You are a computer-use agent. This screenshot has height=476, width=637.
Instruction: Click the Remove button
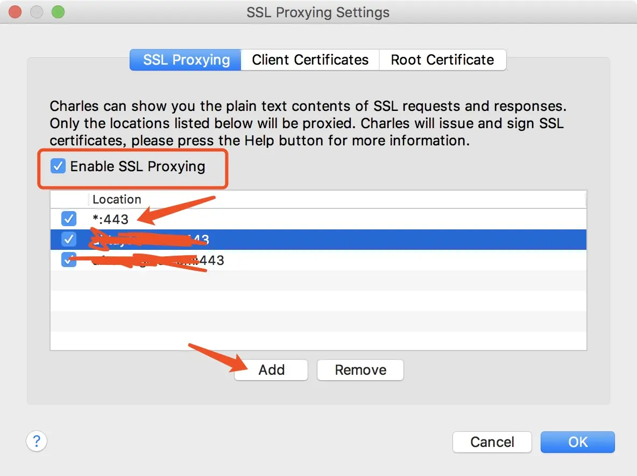360,370
